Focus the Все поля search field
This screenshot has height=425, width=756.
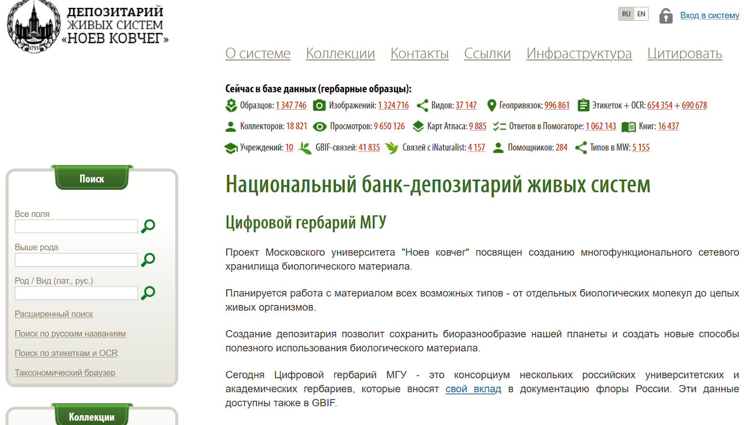point(76,226)
